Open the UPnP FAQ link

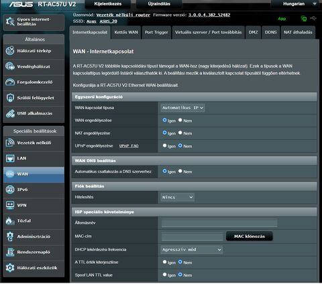pos(129,146)
